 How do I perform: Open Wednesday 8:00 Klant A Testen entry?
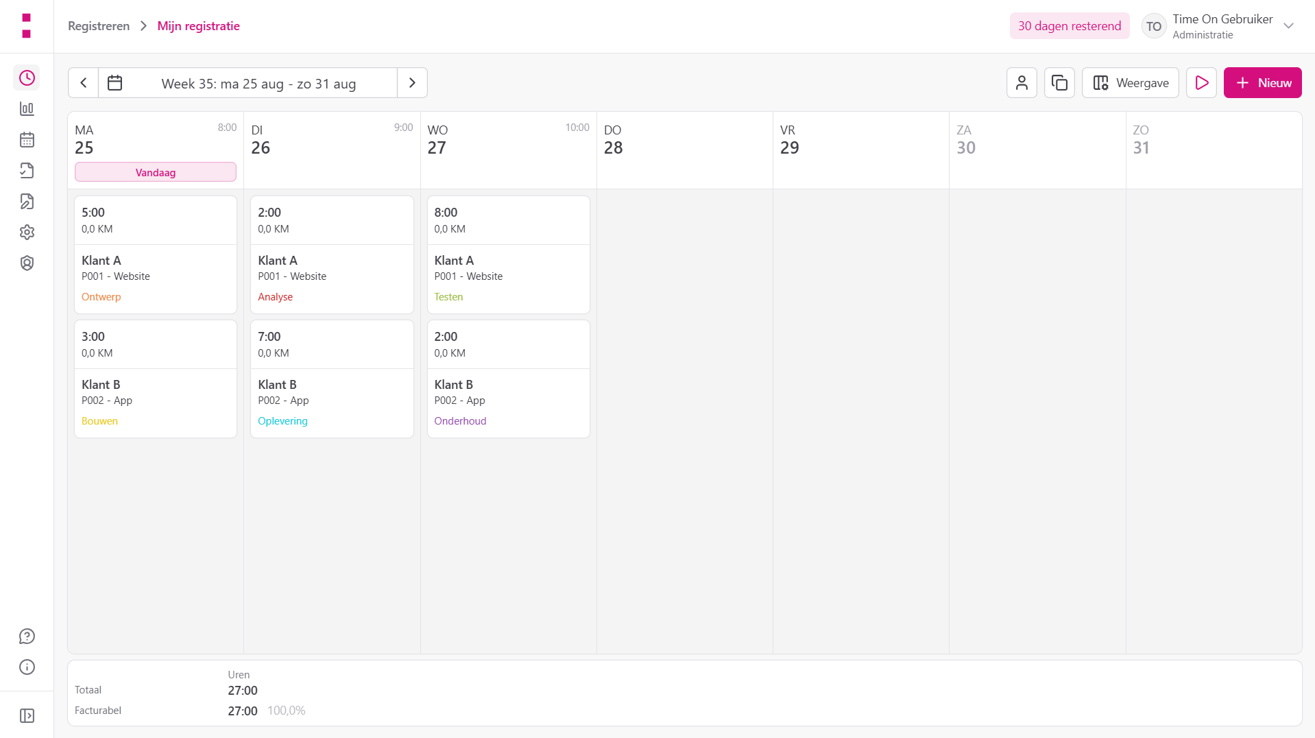pos(508,255)
